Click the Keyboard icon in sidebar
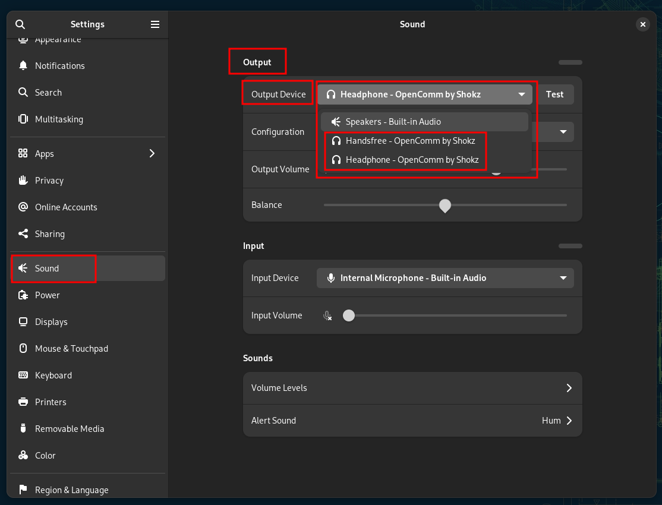Image resolution: width=662 pixels, height=505 pixels. click(23, 375)
